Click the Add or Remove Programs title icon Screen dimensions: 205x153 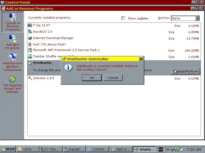[3, 9]
